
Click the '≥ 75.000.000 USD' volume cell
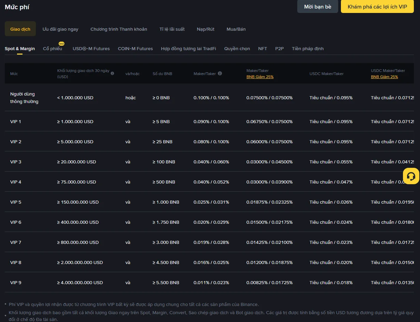77,182
